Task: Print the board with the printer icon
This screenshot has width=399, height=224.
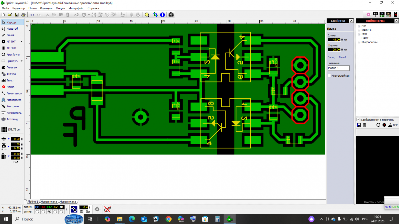Action: pos(23,15)
